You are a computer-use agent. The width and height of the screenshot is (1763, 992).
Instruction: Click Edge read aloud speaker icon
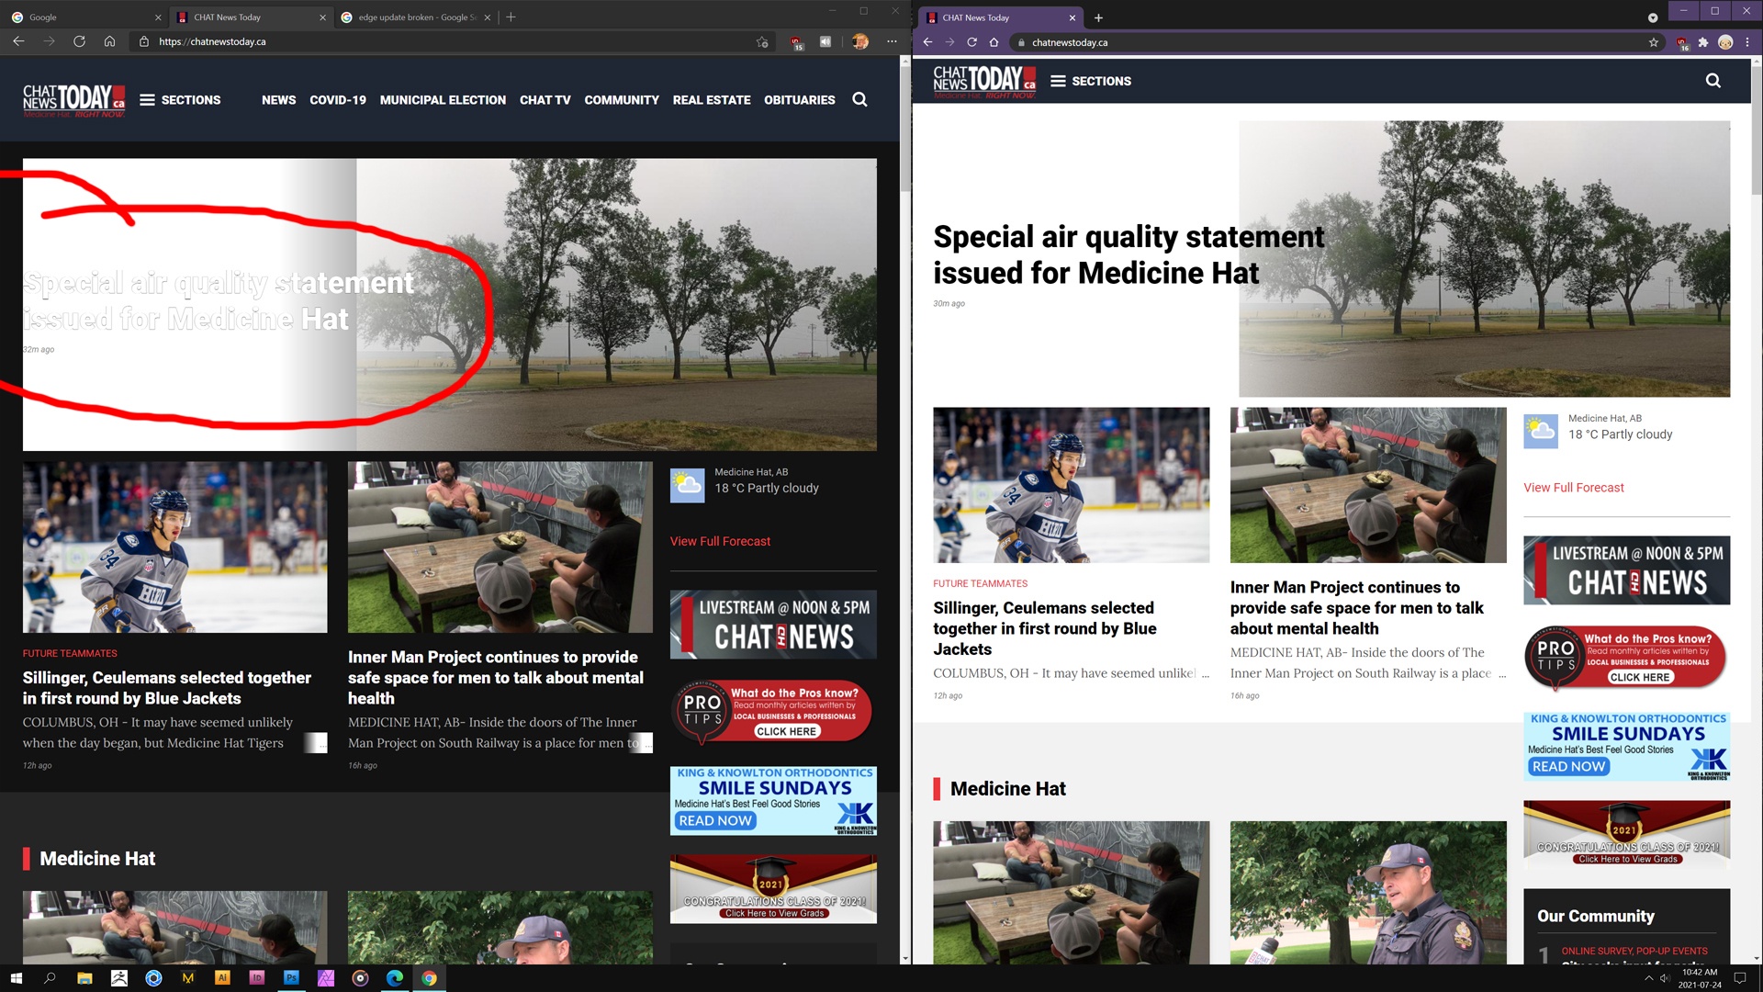click(825, 41)
